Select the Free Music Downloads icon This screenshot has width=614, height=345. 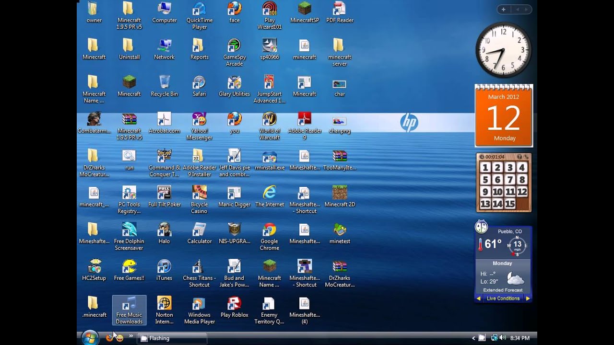click(130, 311)
